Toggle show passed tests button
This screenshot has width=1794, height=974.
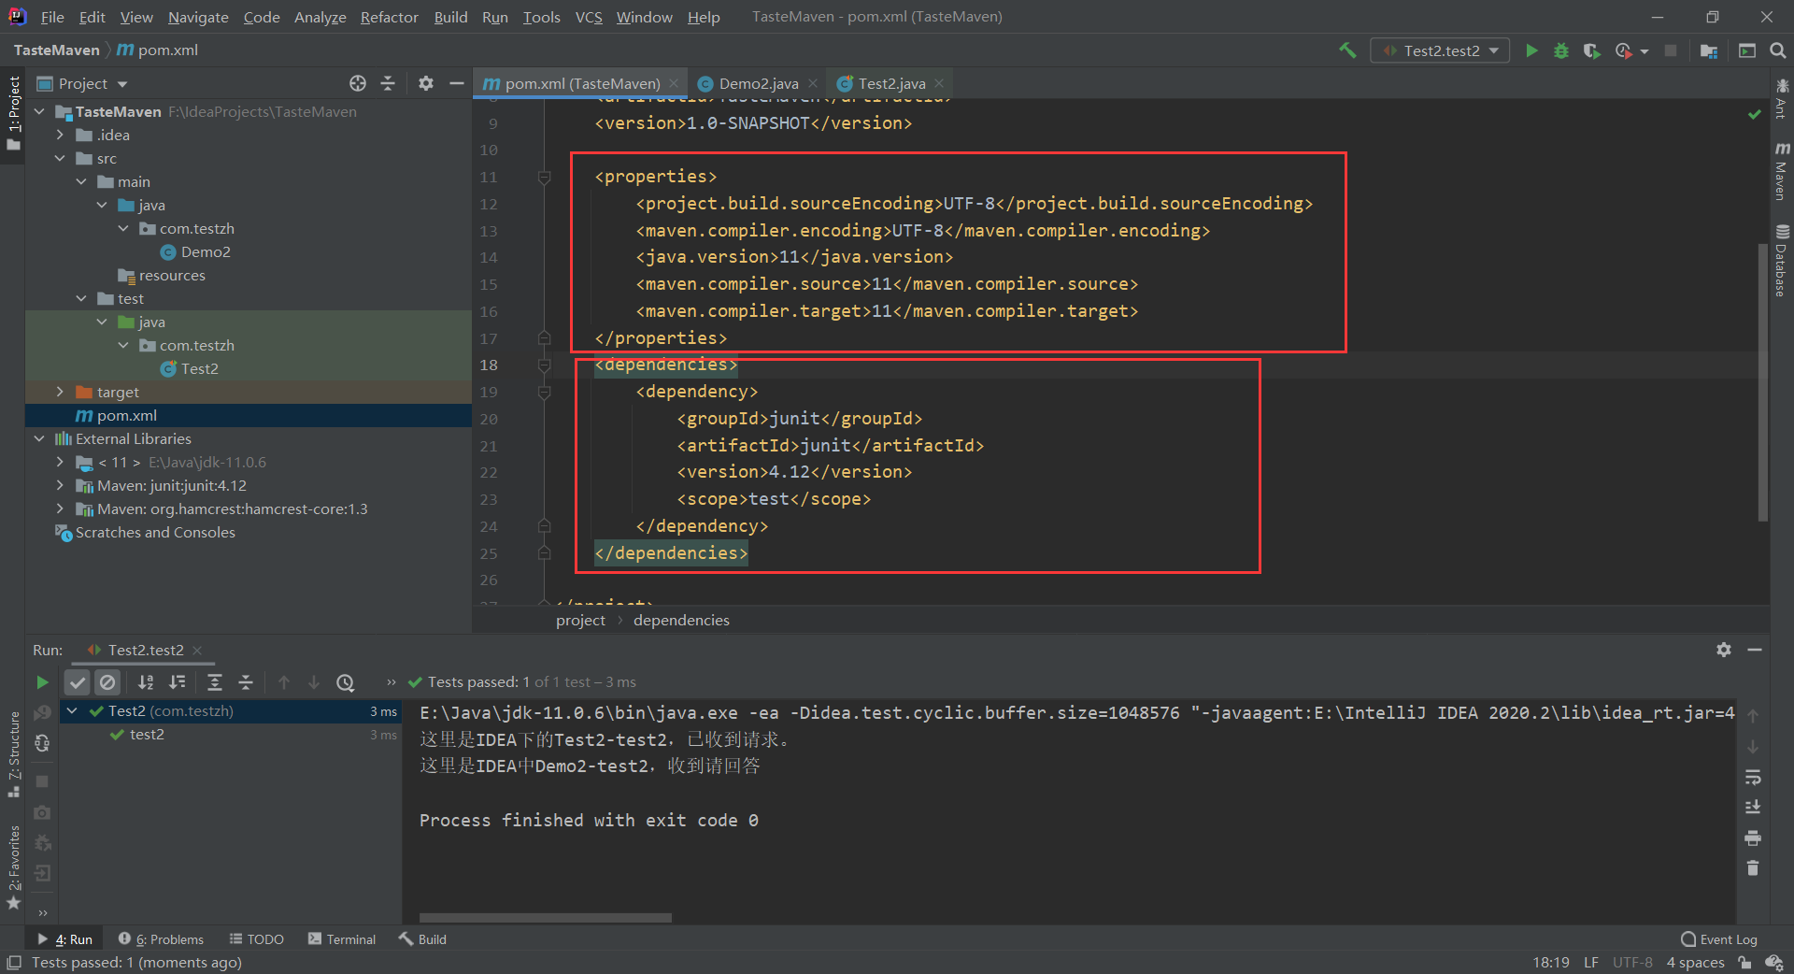tap(78, 682)
